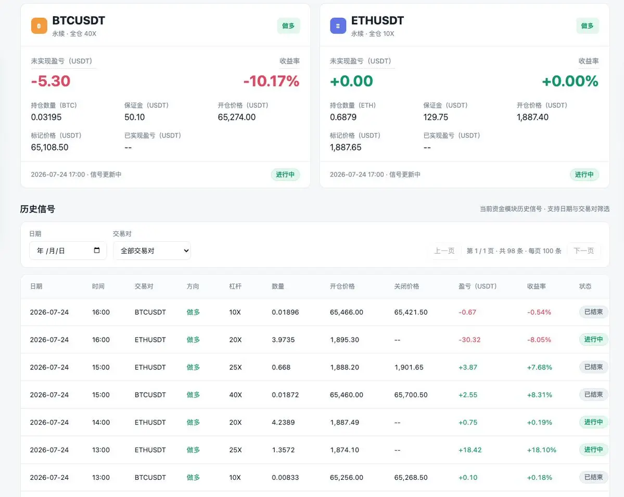Screen dimensions: 624x497
Task: Click the BTCUSDT card title
Action: pos(79,20)
